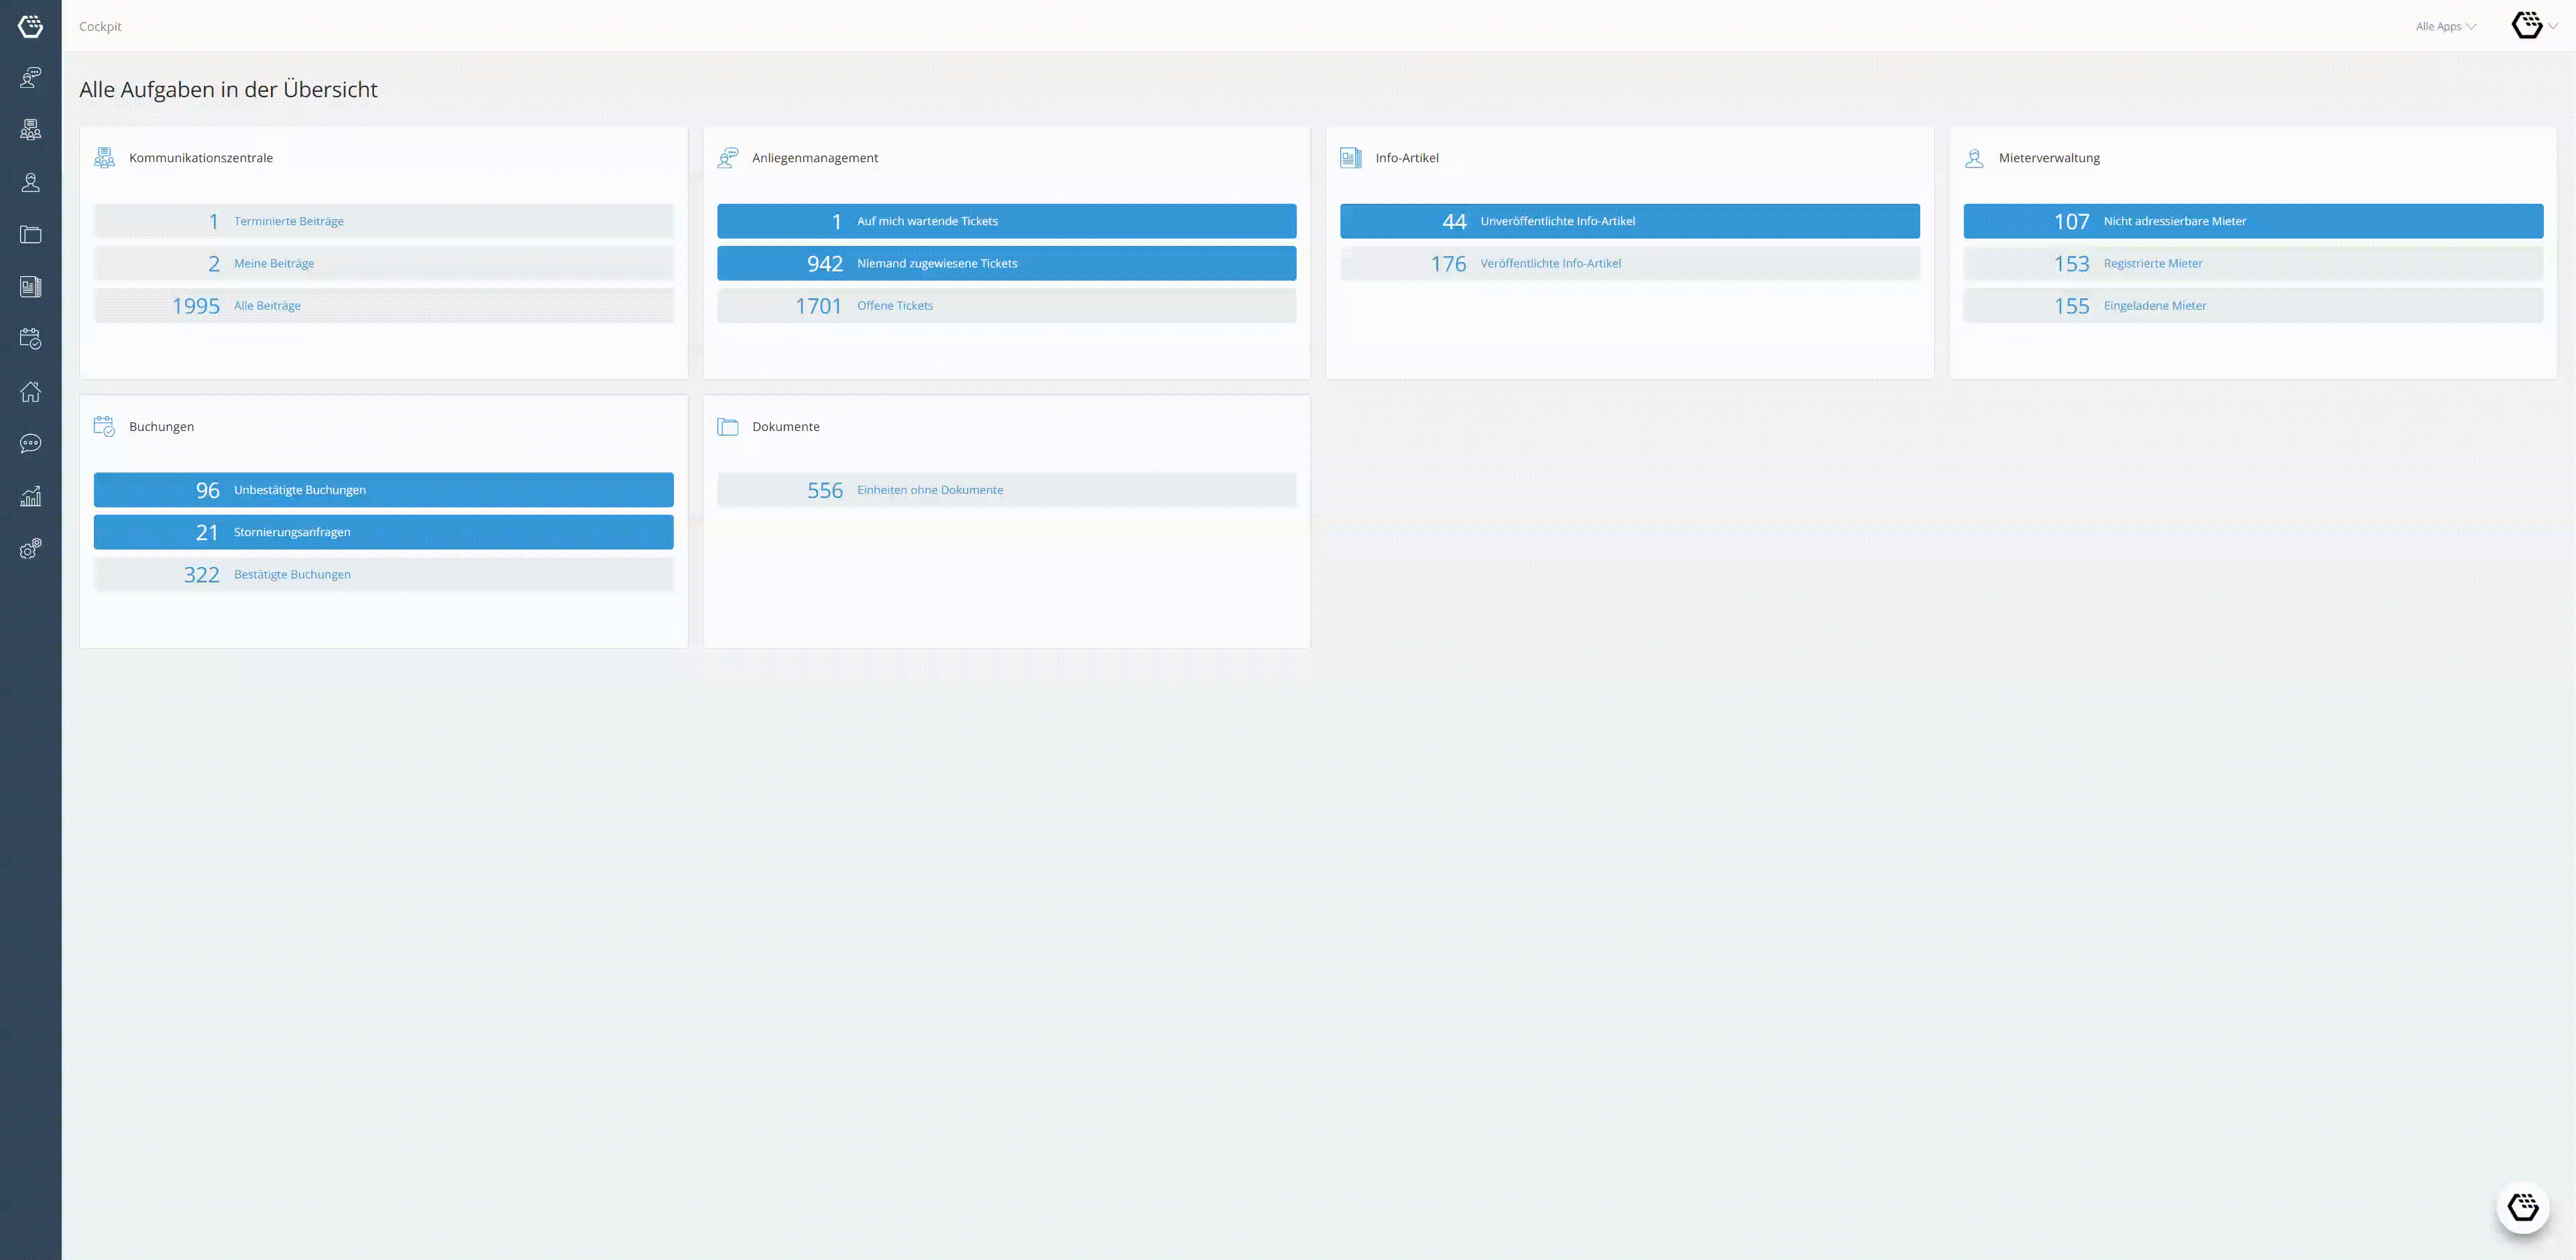The width and height of the screenshot is (2576, 1260).
Task: Open the chat bubble sidebar icon
Action: coord(30,444)
